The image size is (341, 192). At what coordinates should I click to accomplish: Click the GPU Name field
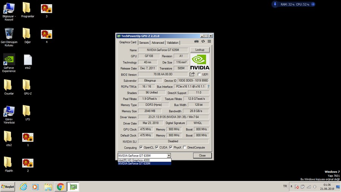pos(163,50)
